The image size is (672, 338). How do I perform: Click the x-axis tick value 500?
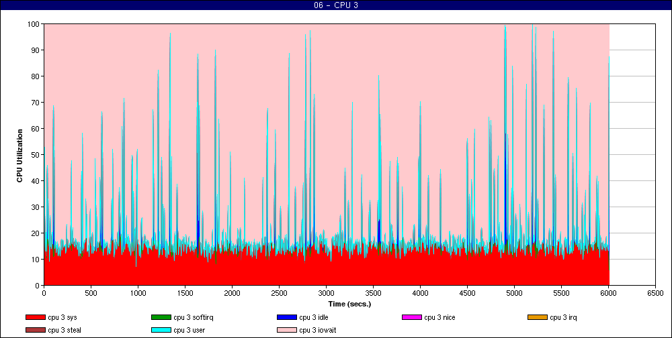click(x=91, y=294)
